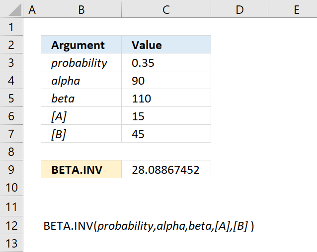Click the BETA.INV syntax text in row 12

[x=149, y=226]
